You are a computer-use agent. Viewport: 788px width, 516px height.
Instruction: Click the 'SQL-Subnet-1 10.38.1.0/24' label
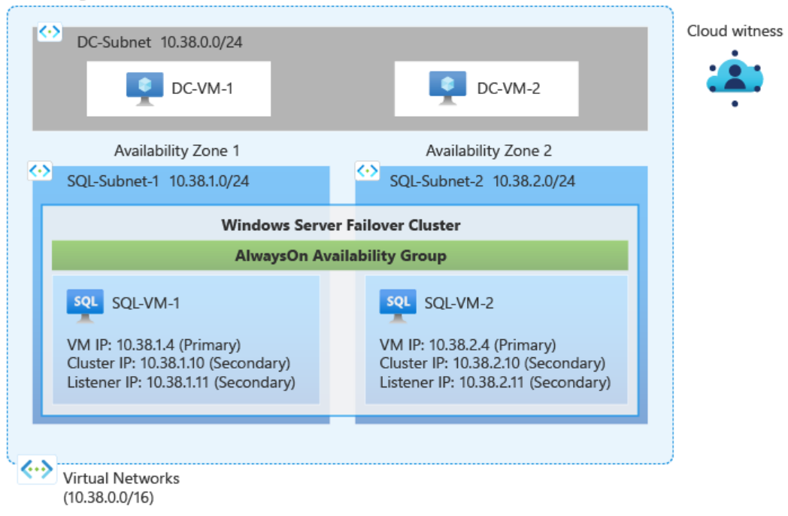pos(158,181)
